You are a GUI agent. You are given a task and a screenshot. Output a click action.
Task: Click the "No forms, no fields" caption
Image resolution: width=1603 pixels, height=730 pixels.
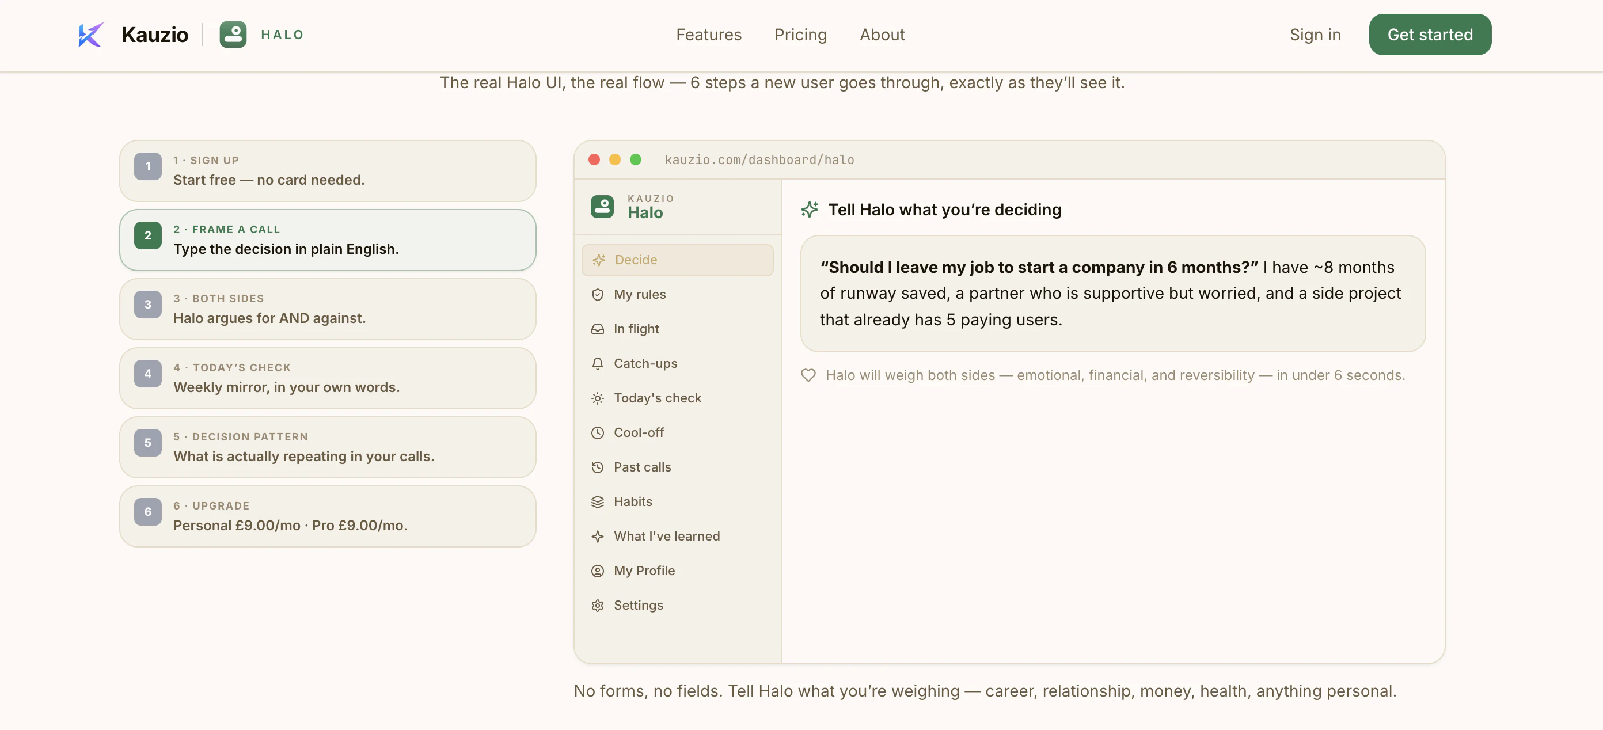point(985,691)
